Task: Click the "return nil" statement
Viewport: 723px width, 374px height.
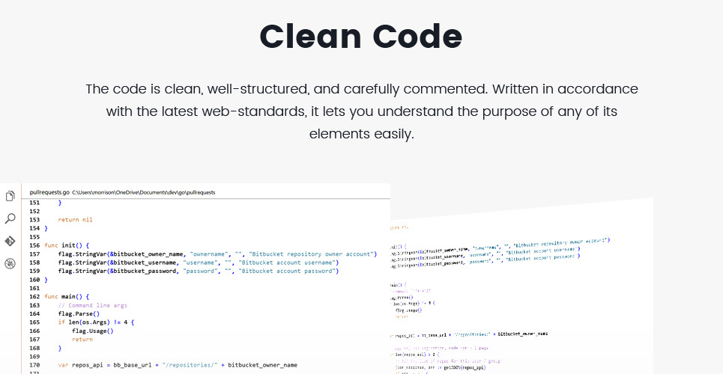Action: (x=75, y=219)
